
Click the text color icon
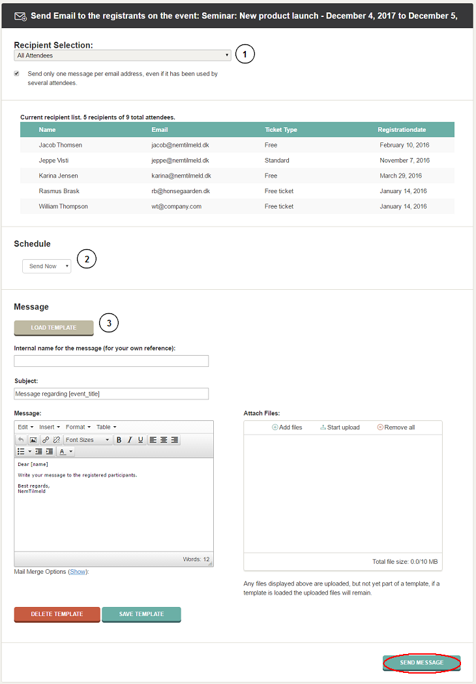63,452
